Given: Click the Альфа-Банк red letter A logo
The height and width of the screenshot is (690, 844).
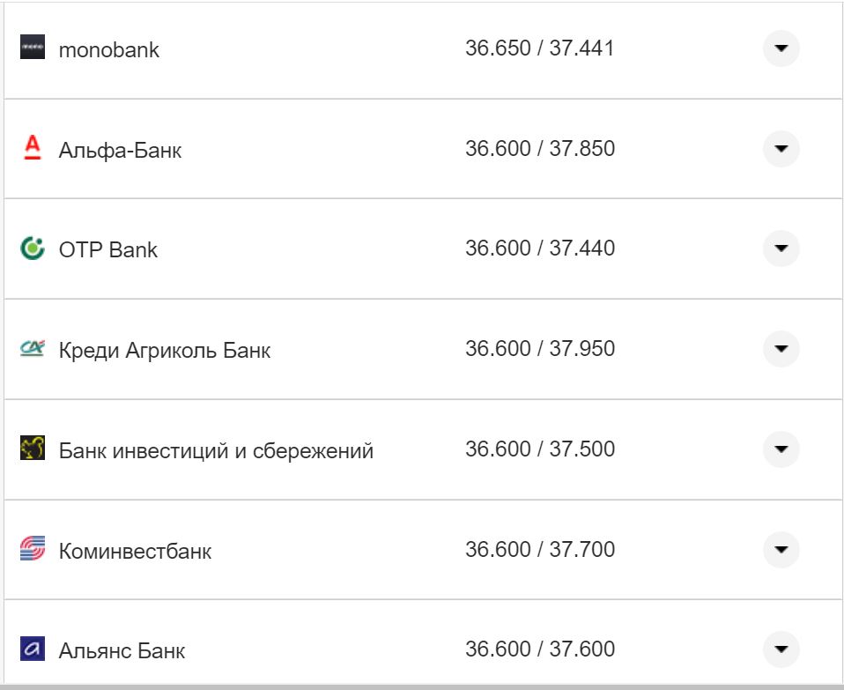Looking at the screenshot, I should point(33,149).
